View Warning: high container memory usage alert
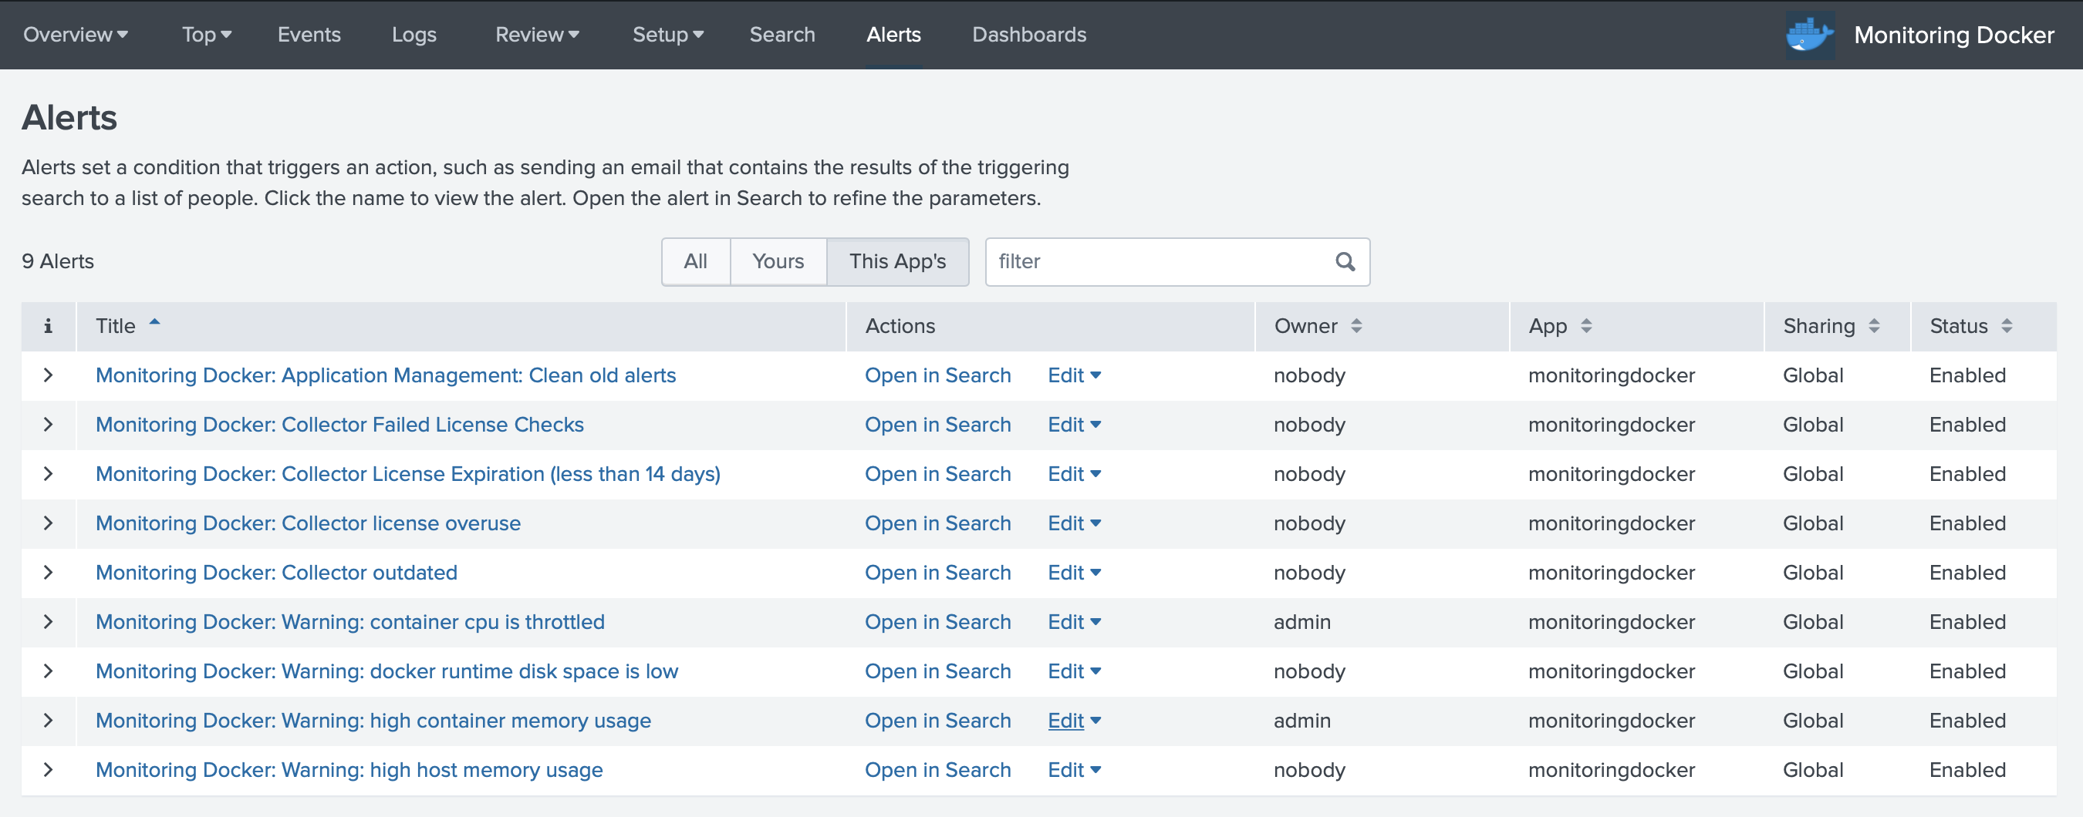 [373, 720]
